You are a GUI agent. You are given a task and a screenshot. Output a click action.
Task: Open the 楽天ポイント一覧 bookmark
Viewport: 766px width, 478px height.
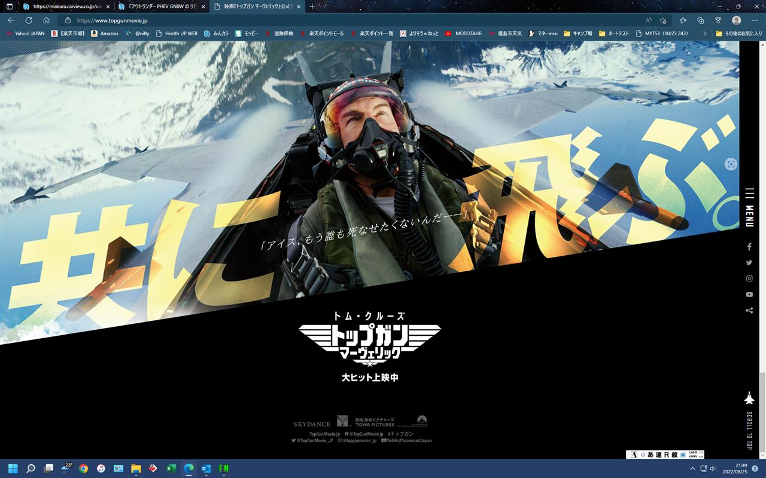372,33
